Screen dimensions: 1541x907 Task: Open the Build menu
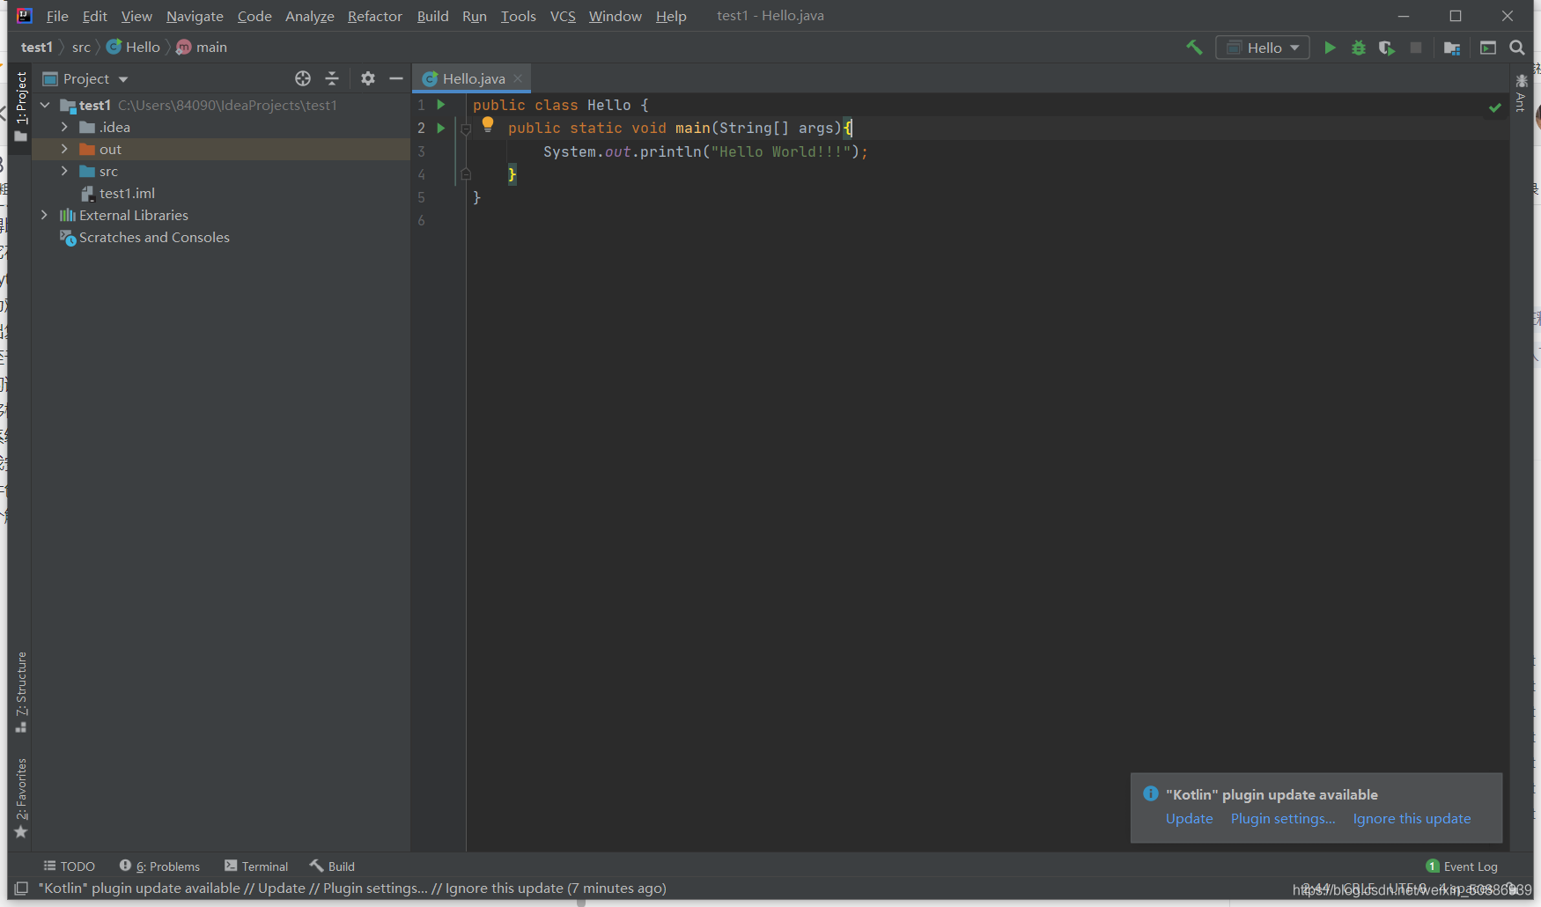[432, 16]
